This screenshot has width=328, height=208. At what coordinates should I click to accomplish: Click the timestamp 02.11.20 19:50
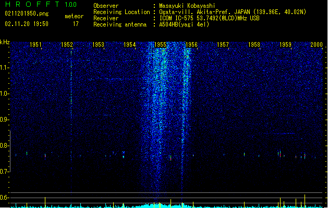[27, 24]
